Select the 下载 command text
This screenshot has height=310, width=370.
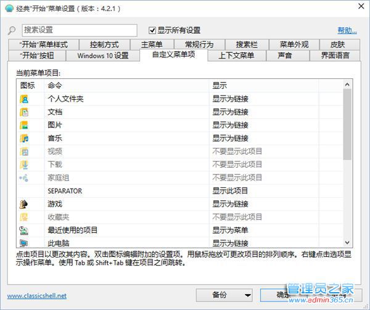55,165
